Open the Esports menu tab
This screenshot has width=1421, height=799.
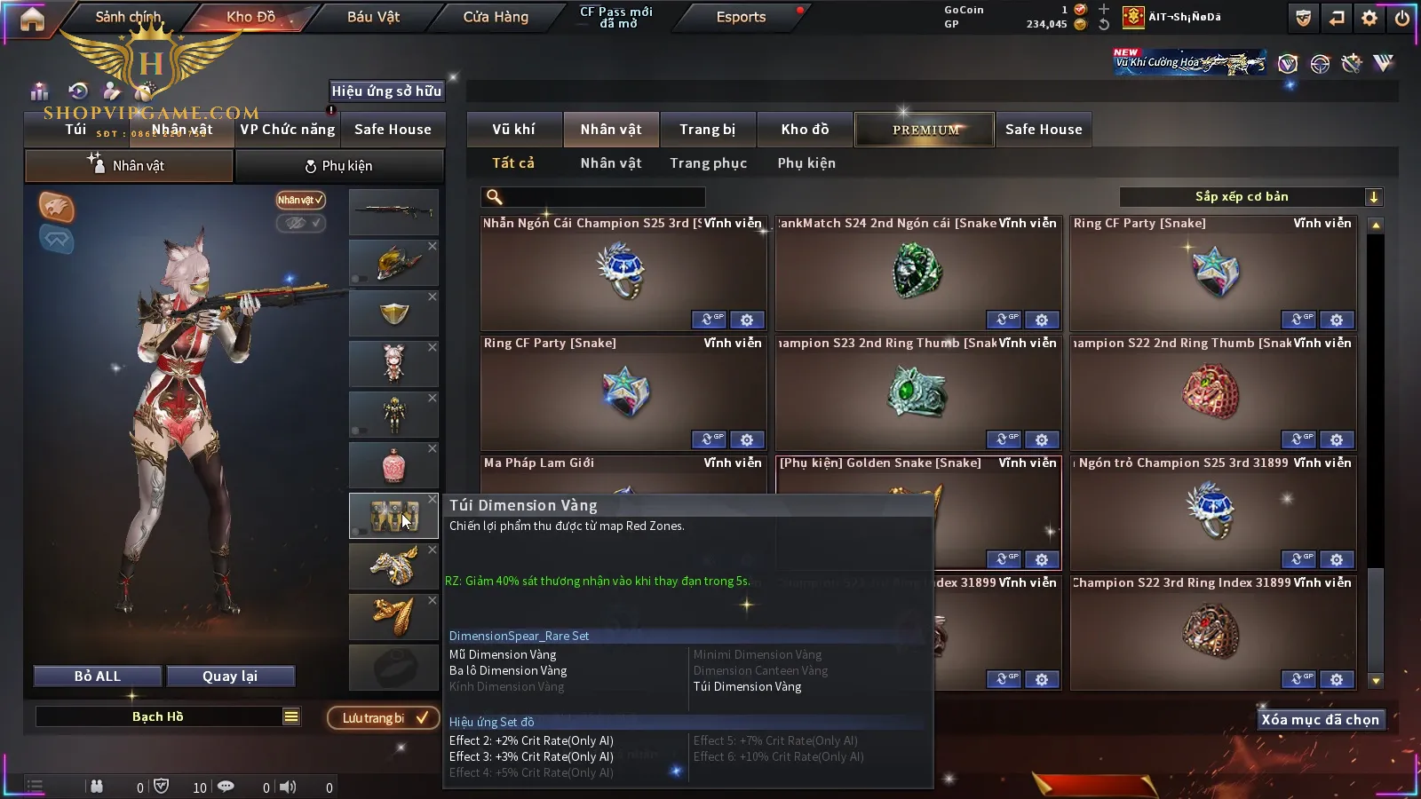click(x=741, y=17)
